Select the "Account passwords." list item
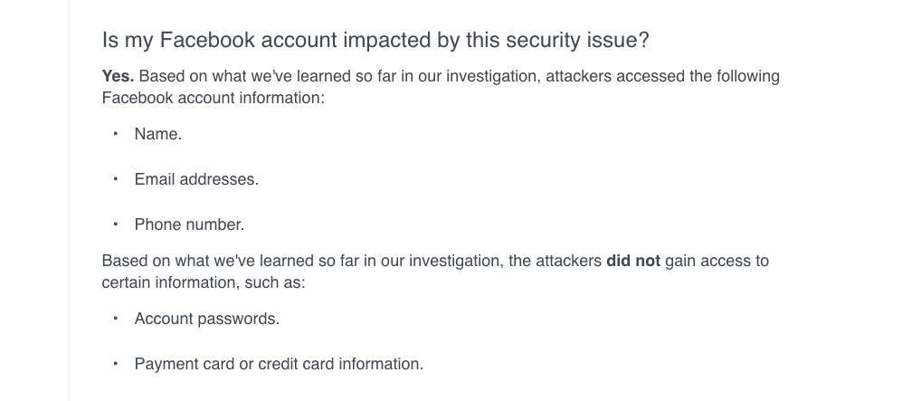The image size is (902, 401). [x=207, y=320]
